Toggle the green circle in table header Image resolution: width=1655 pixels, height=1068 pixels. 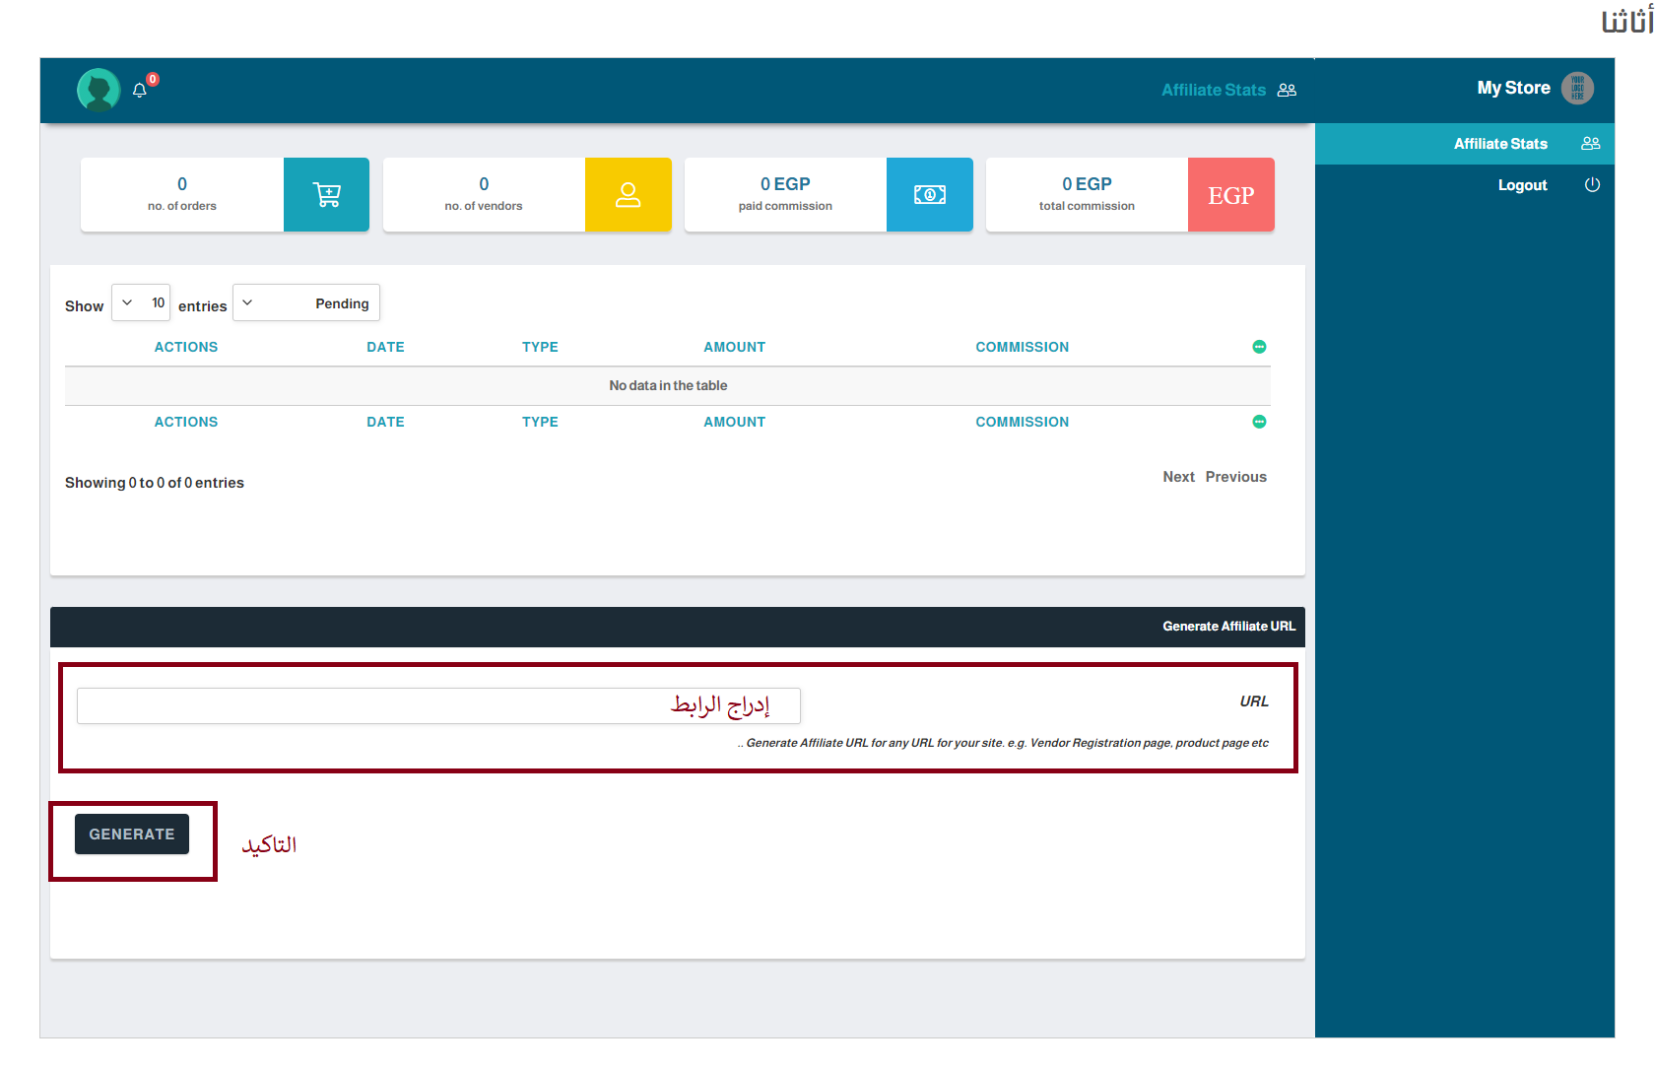(x=1259, y=347)
